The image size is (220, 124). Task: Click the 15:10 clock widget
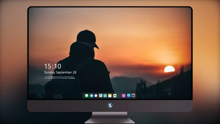coord(53,66)
